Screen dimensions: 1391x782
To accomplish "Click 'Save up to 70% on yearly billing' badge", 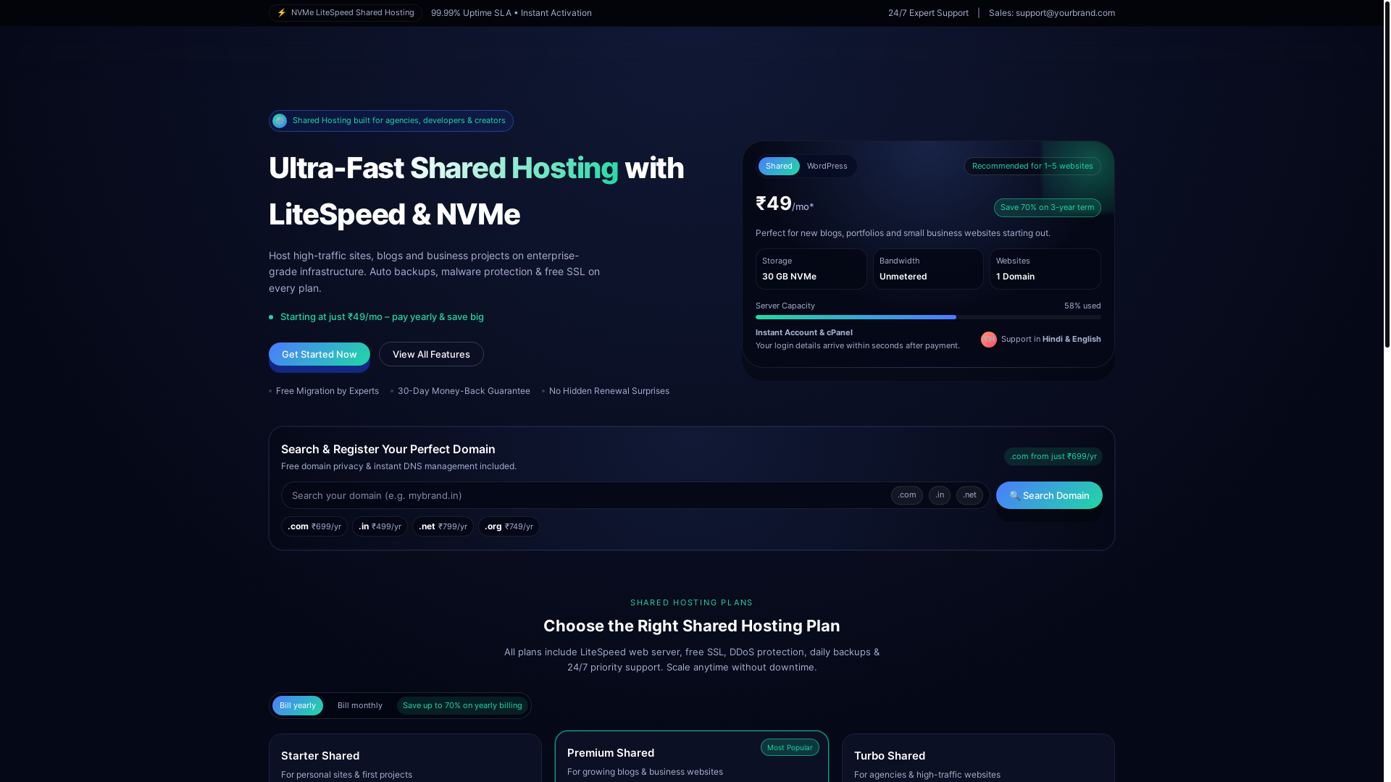I will tap(462, 706).
